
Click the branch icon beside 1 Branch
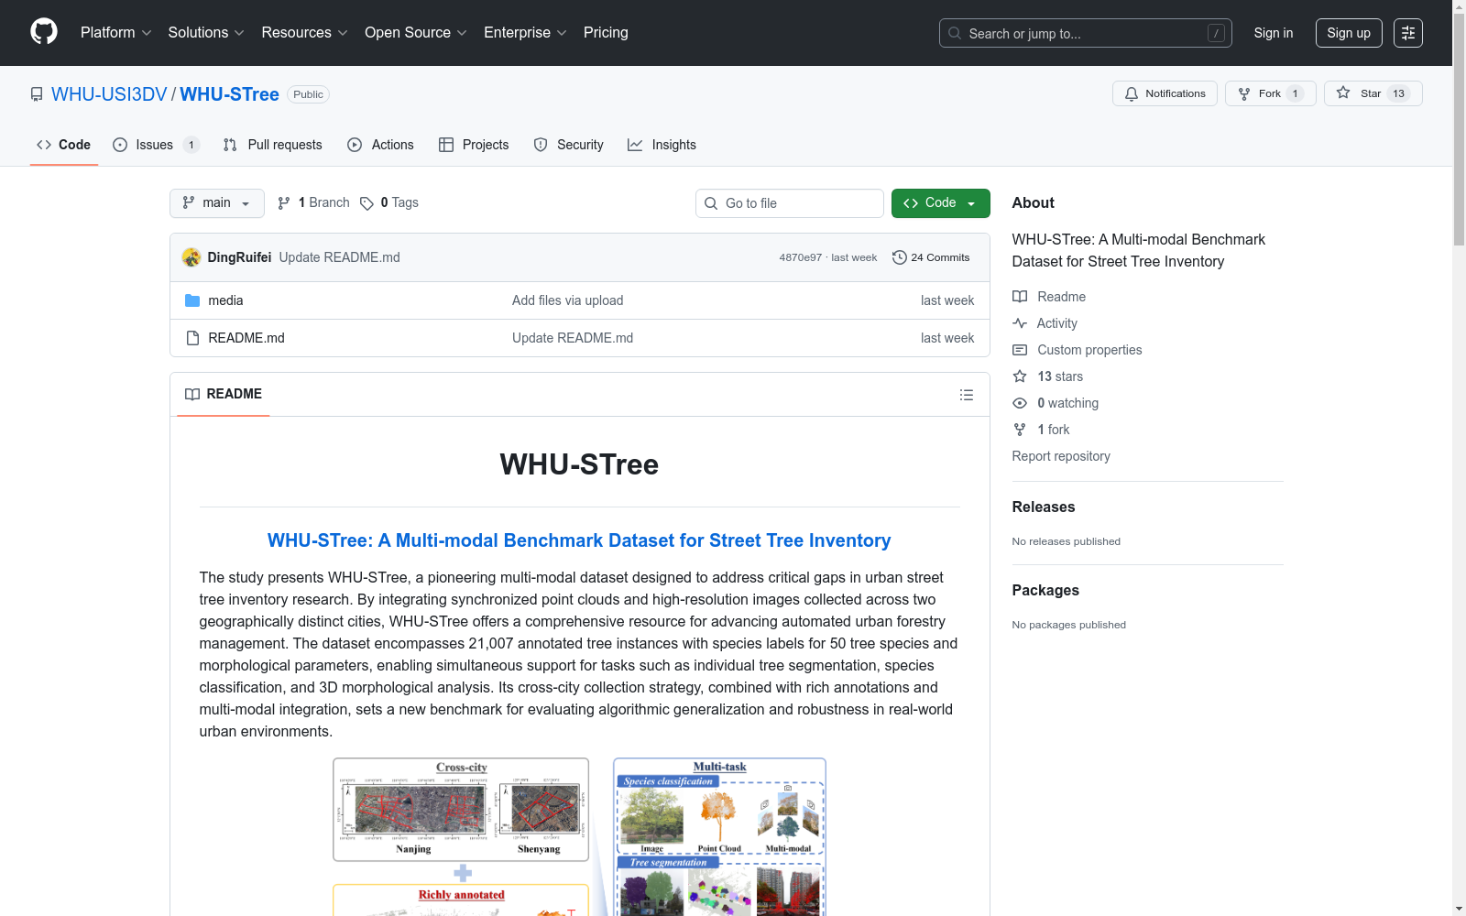284,203
